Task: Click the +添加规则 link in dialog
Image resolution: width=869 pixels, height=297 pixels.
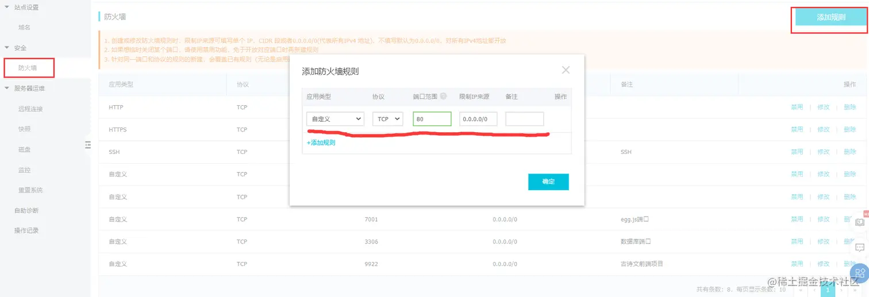Action: click(x=321, y=142)
